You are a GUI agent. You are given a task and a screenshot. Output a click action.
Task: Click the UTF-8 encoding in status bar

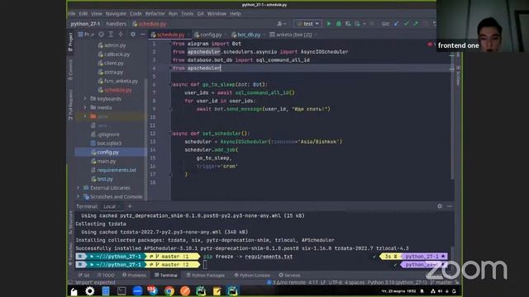click(336, 282)
